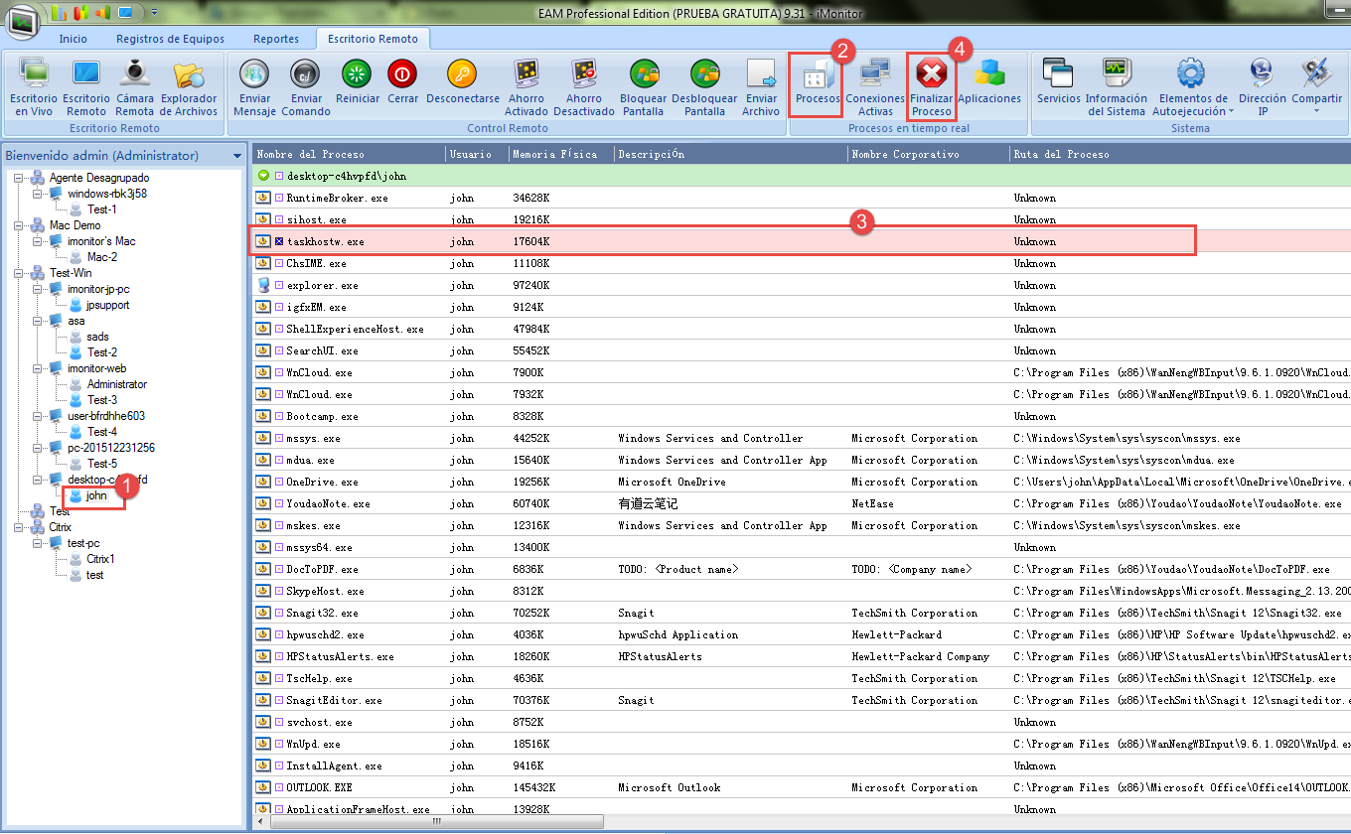Switch to the Reportes tab
The image size is (1351, 834).
276,39
